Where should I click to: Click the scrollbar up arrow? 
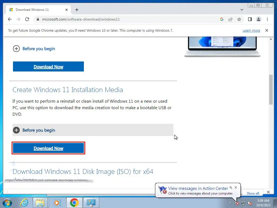tap(271, 39)
